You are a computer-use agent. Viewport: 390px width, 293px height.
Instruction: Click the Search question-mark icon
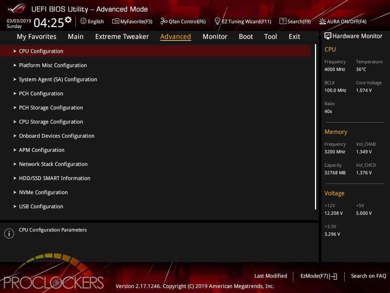click(283, 21)
